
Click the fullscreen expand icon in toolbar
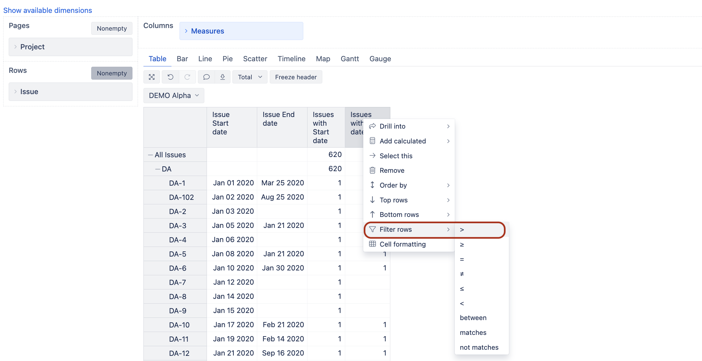tap(151, 77)
